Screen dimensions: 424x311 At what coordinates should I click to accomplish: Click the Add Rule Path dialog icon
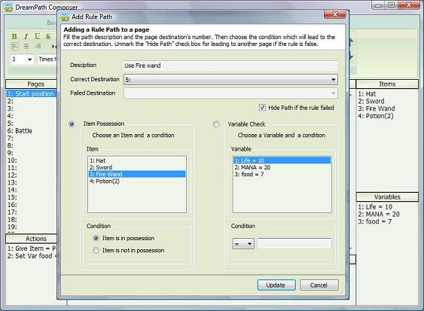pyautogui.click(x=65, y=17)
